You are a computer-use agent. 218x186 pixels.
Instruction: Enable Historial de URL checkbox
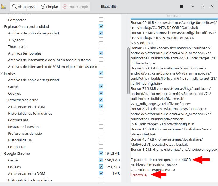101,140
